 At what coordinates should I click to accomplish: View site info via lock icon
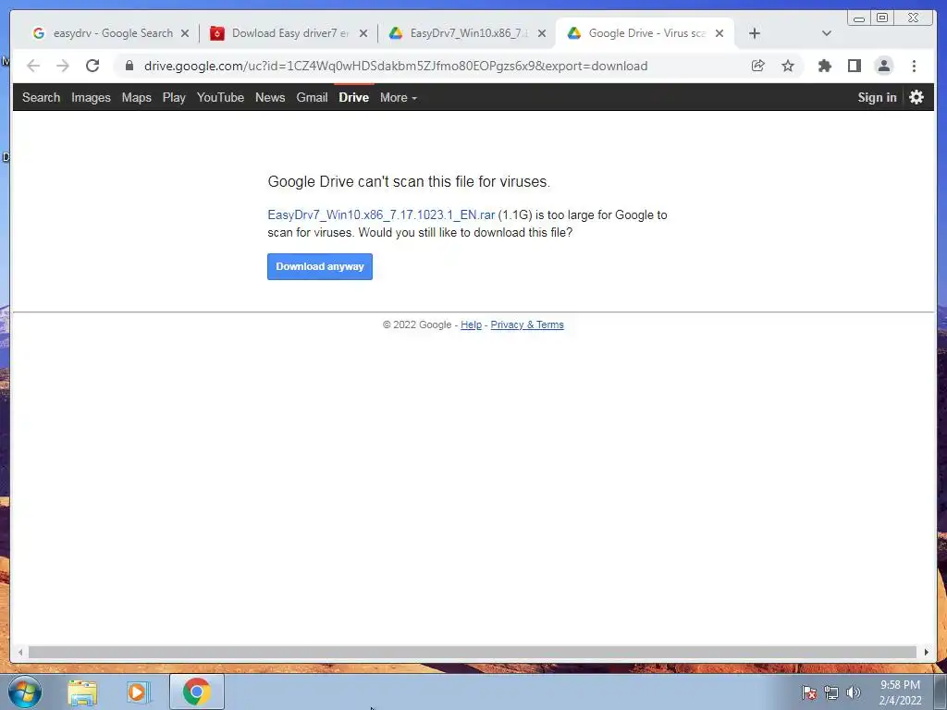(x=129, y=66)
